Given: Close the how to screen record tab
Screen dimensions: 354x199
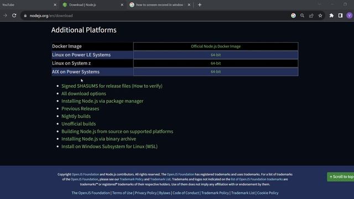Looking at the screenshot, I should point(189,5).
